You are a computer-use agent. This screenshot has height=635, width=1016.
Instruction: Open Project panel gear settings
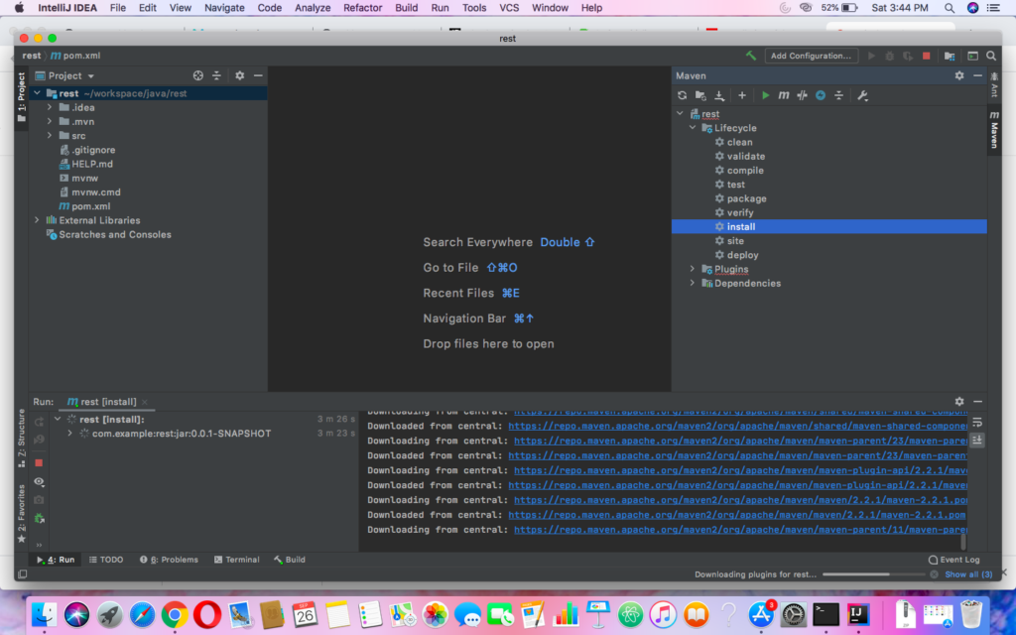tap(240, 75)
